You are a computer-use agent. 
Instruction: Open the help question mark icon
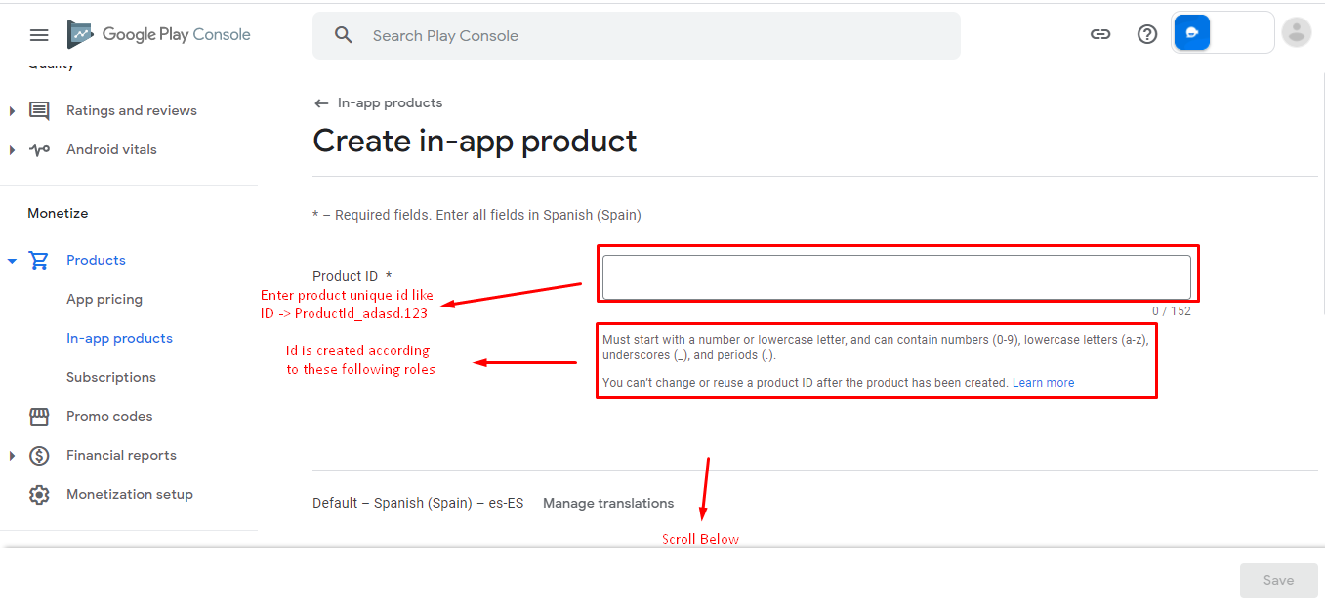pos(1147,34)
